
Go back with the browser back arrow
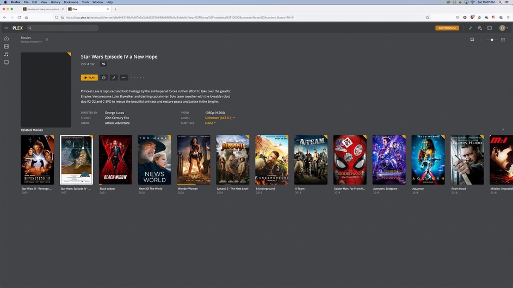pyautogui.click(x=4, y=17)
